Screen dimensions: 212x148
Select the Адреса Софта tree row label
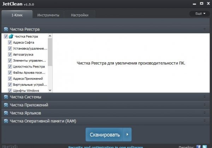click(x=24, y=43)
